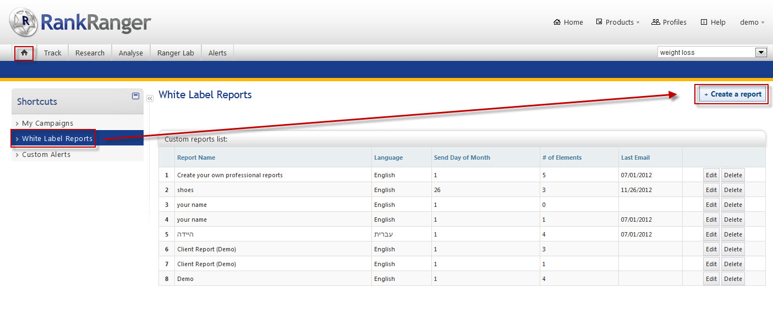
Task: Go to Home in top header
Action: (x=568, y=22)
